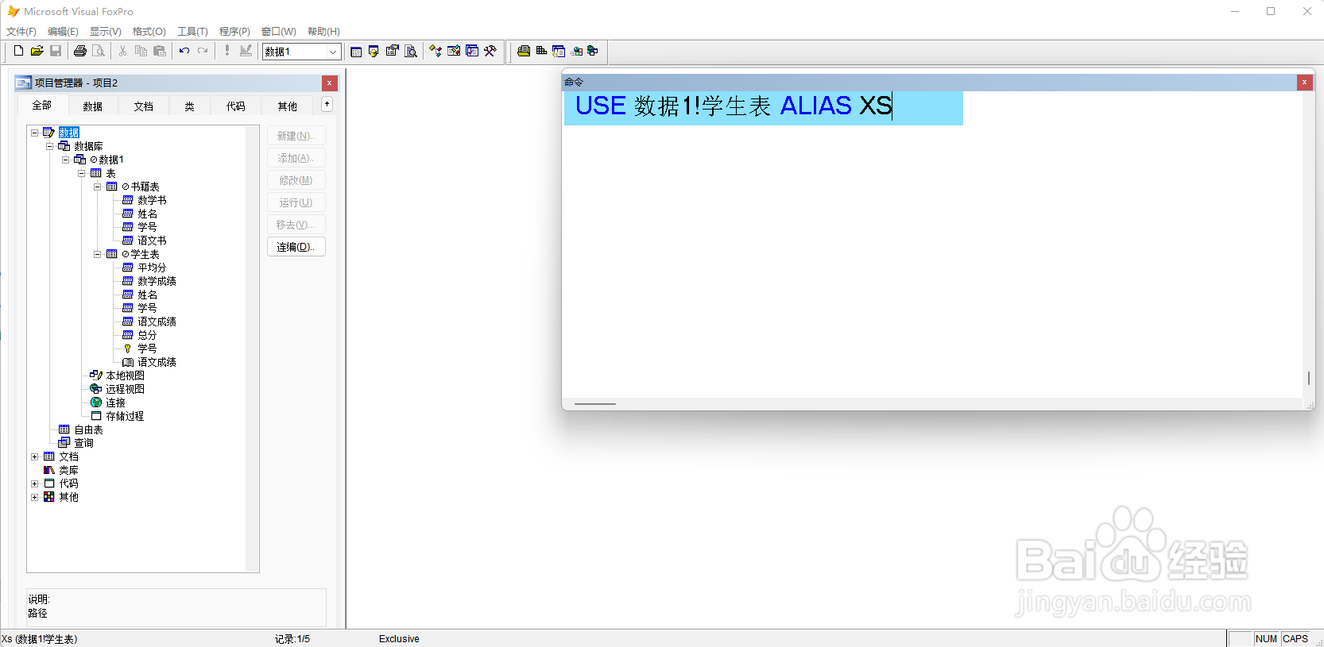Image resolution: width=1324 pixels, height=647 pixels.
Task: Open the 工具(T) menu
Action: (x=192, y=32)
